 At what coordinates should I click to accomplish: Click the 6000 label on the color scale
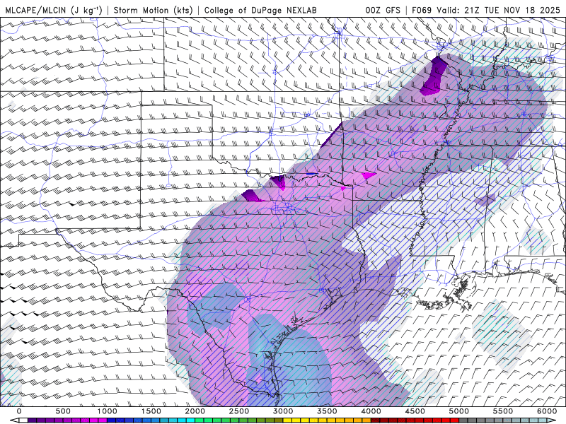click(547, 411)
